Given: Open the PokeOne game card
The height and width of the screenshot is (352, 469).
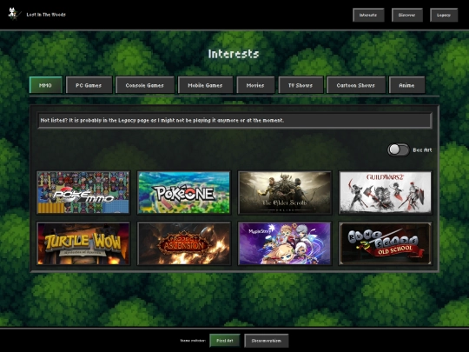Looking at the screenshot, I should coord(184,192).
